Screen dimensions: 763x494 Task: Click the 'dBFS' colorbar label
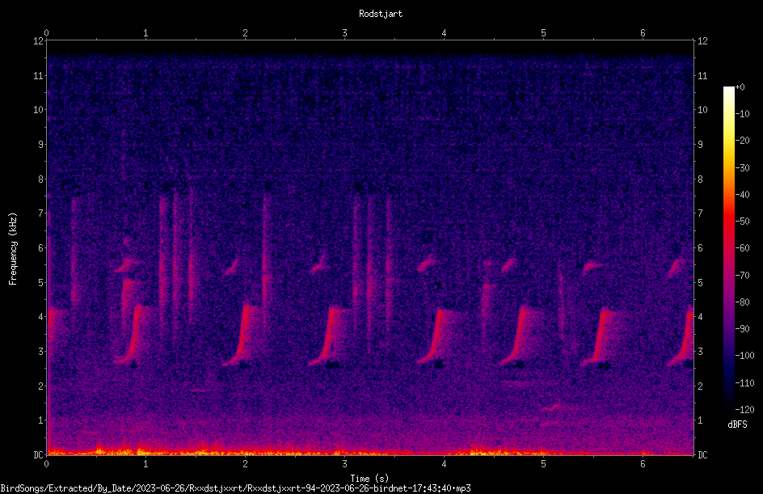point(737,424)
